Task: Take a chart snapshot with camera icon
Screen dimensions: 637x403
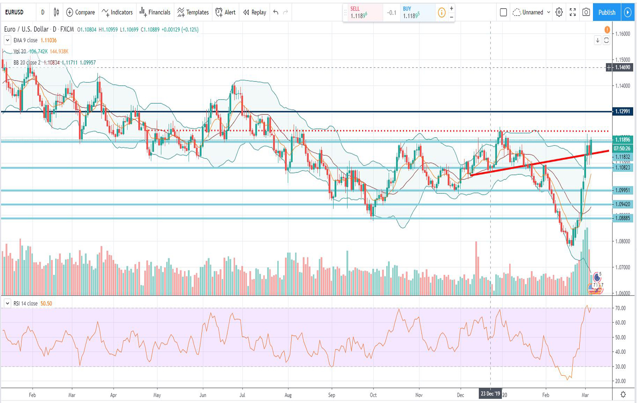Action: click(586, 12)
